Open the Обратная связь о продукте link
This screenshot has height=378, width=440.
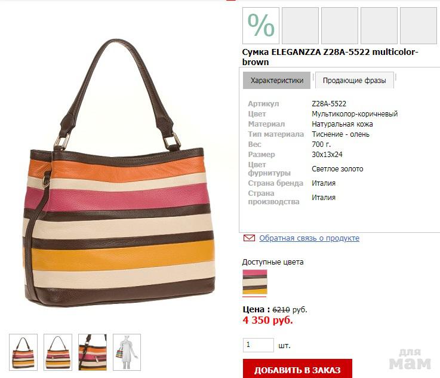click(309, 238)
